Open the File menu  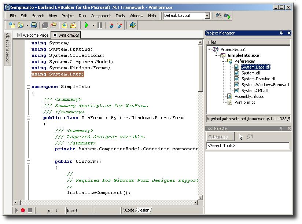13,16
